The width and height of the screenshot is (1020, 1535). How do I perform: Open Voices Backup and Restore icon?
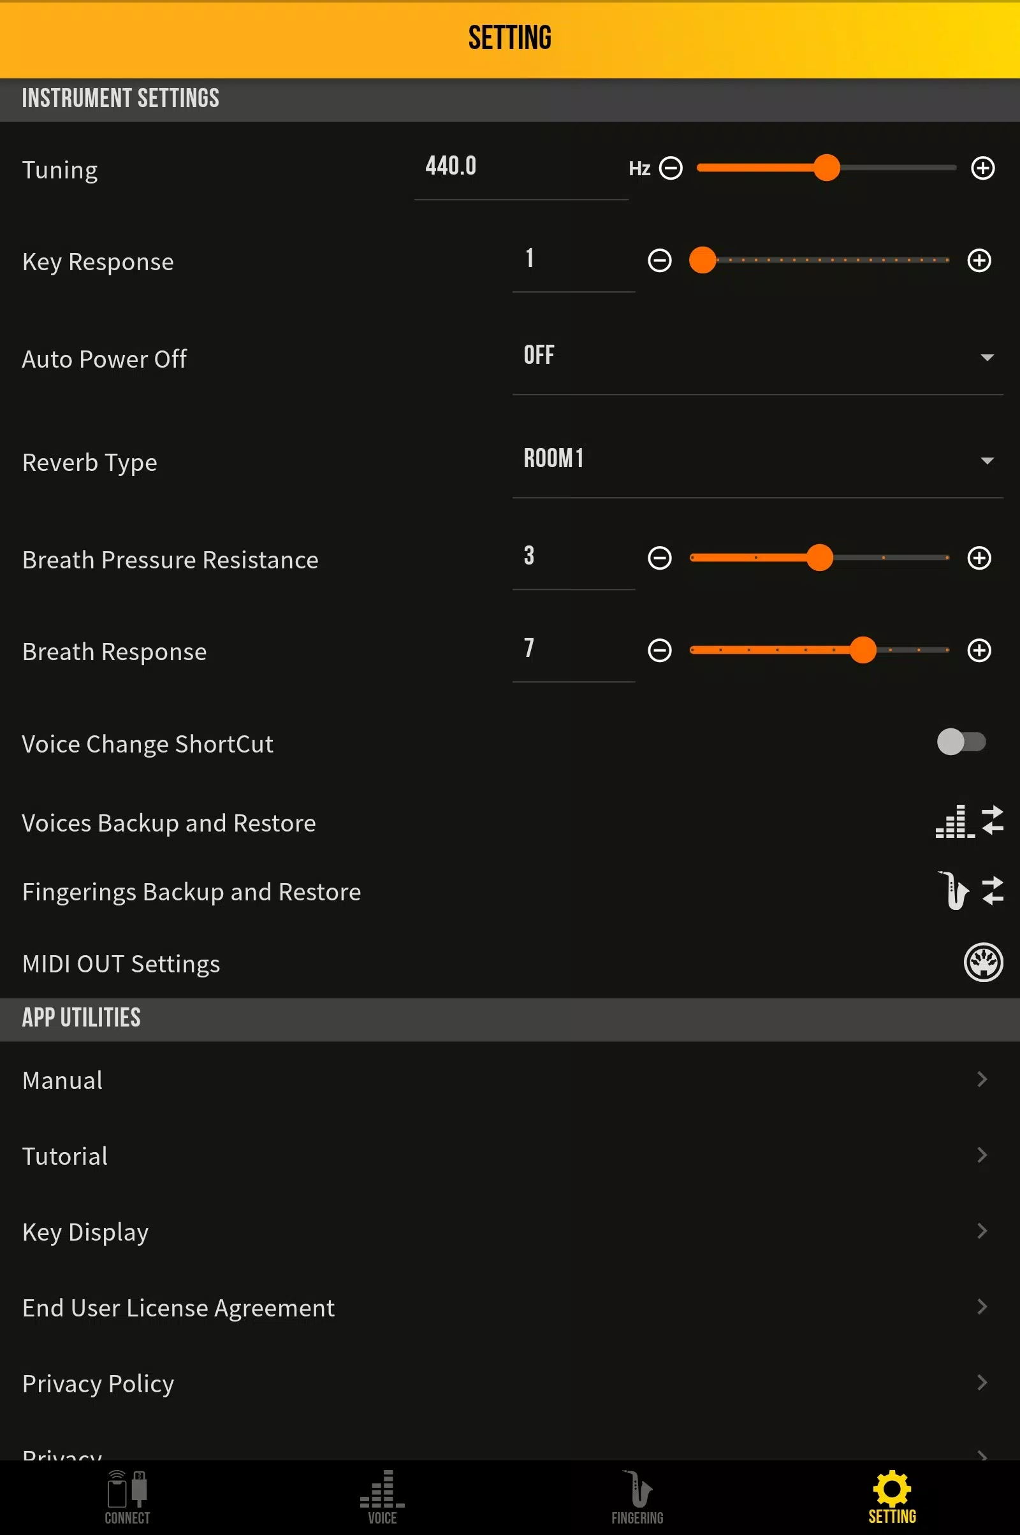coord(969,821)
